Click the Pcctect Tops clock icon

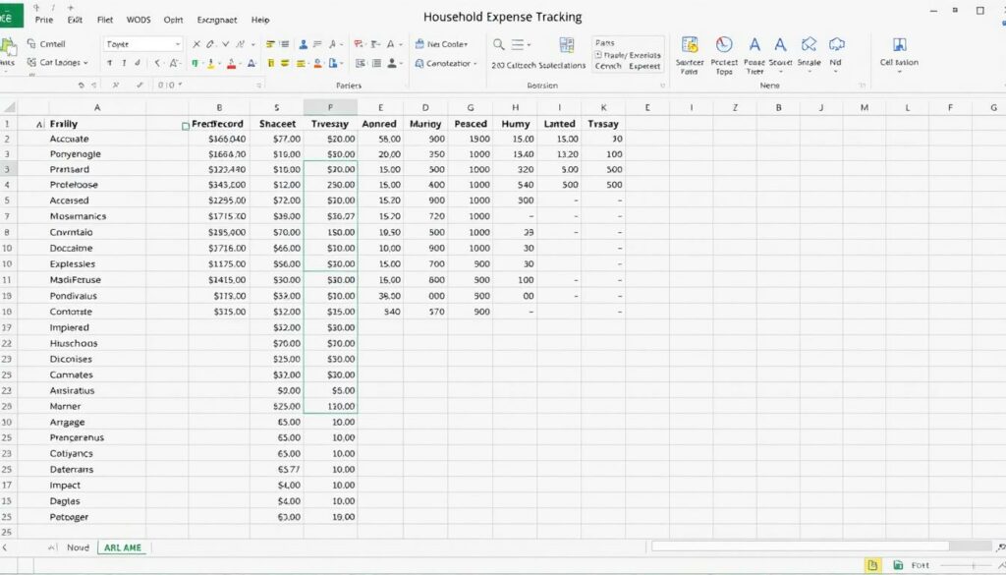724,44
